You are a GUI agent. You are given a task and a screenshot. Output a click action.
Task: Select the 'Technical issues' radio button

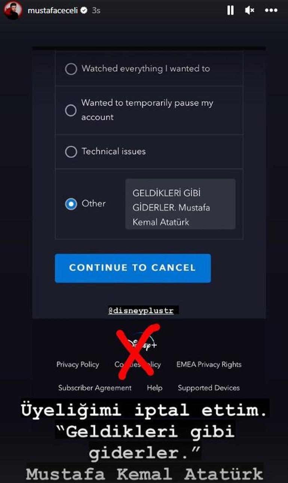[71, 152]
